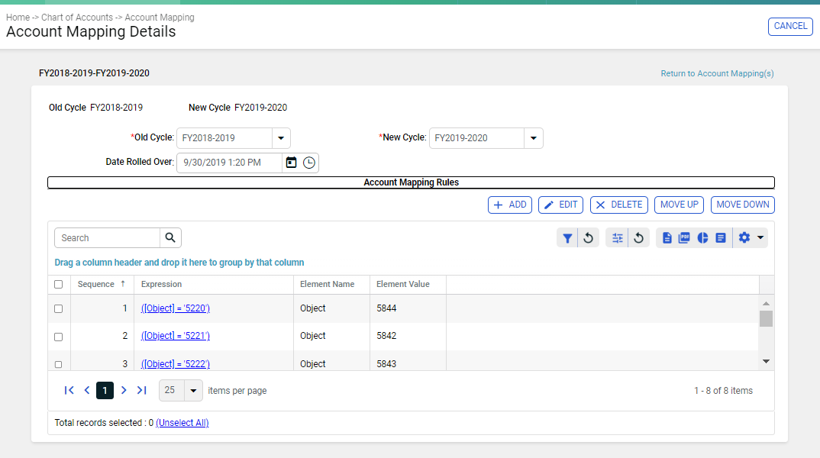Click the search magnifier icon
The width and height of the screenshot is (820, 458).
pyautogui.click(x=170, y=238)
